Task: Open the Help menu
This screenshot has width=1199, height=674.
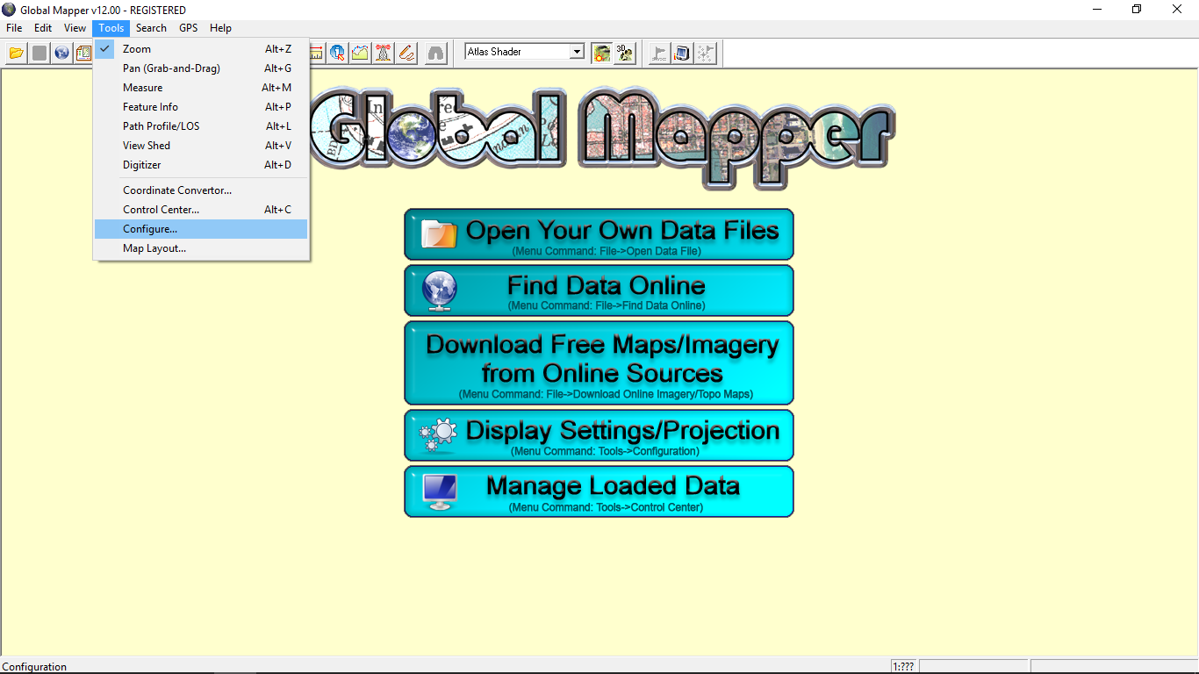Action: 220,28
